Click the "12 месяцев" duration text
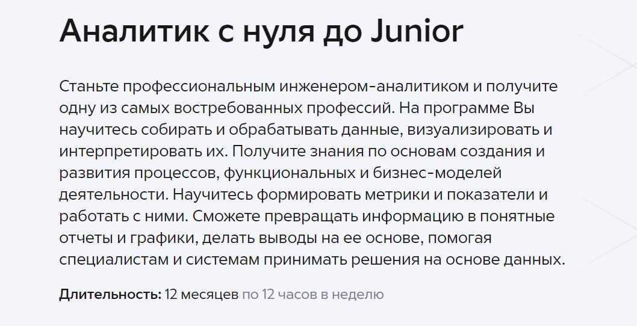This screenshot has height=326, width=637. click(x=201, y=295)
